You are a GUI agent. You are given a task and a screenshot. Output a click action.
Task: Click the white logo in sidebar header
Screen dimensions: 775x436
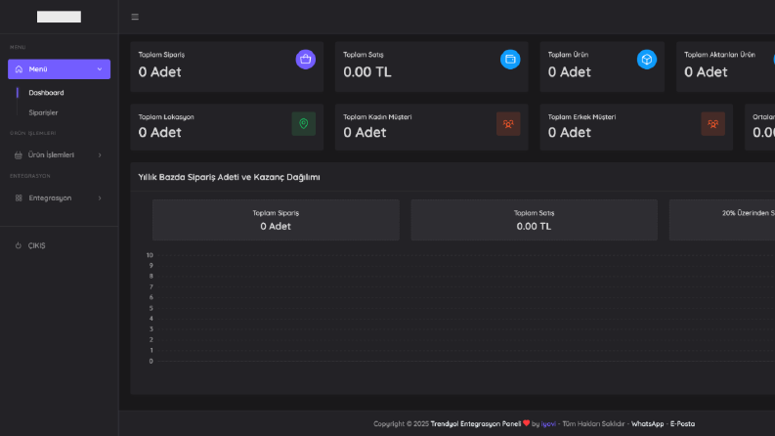59,17
